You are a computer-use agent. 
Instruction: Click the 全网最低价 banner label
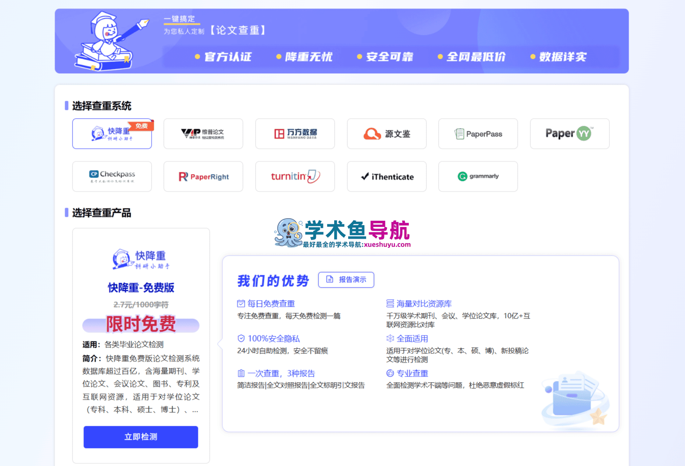pyautogui.click(x=476, y=57)
